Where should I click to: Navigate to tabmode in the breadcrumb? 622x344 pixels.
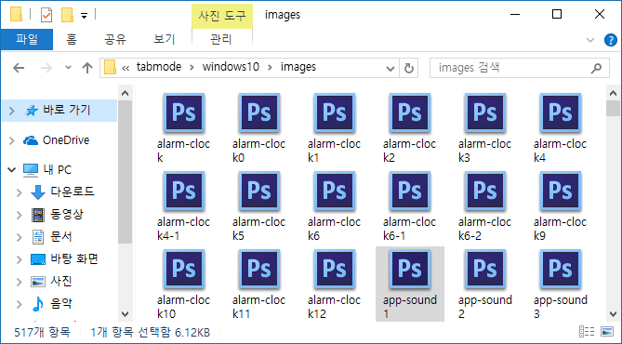(x=159, y=67)
